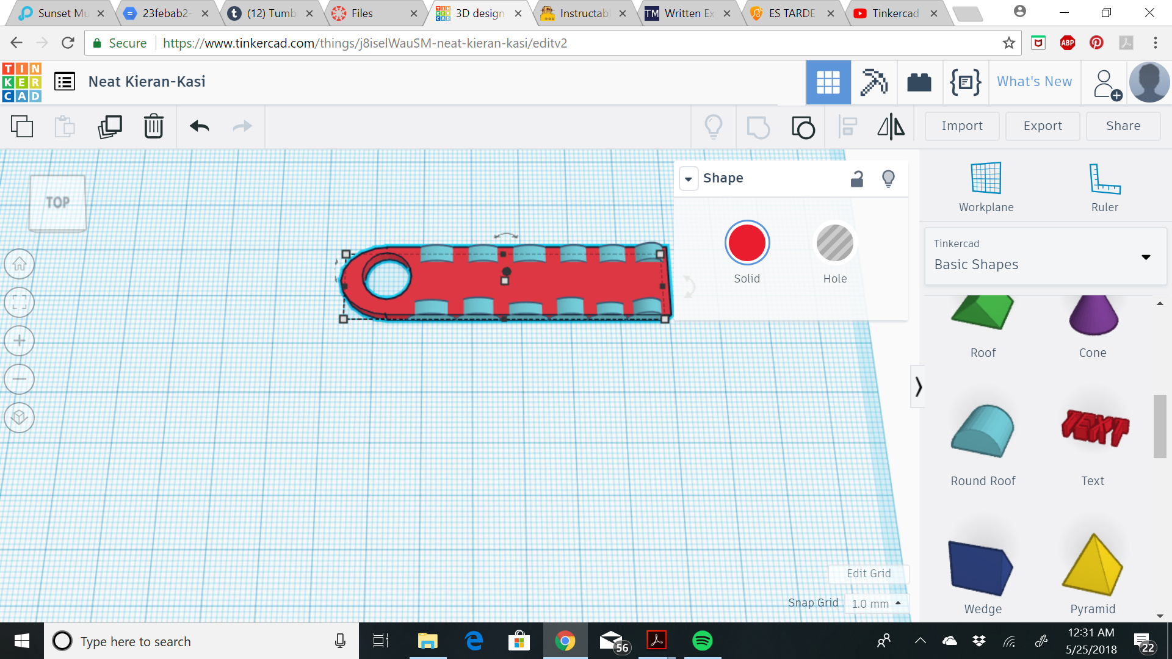1172x659 pixels.
Task: Invite a collaborator with add-person icon
Action: point(1106,84)
